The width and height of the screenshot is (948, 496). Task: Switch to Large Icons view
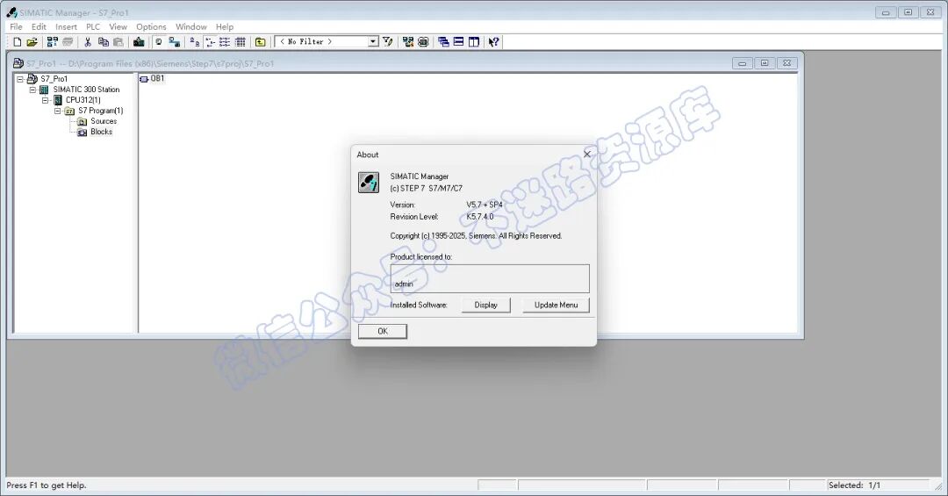pos(195,42)
